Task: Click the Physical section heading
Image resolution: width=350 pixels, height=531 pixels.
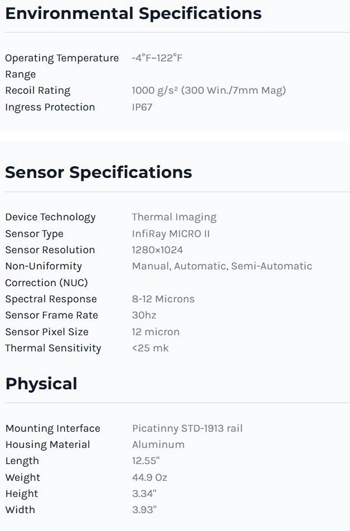Action: pos(41,384)
